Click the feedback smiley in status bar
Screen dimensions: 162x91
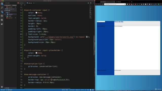(91, 90)
